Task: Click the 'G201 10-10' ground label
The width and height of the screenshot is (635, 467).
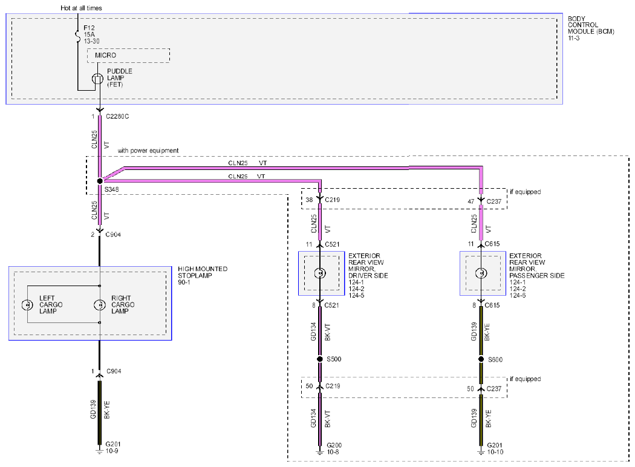Action: coord(495,448)
